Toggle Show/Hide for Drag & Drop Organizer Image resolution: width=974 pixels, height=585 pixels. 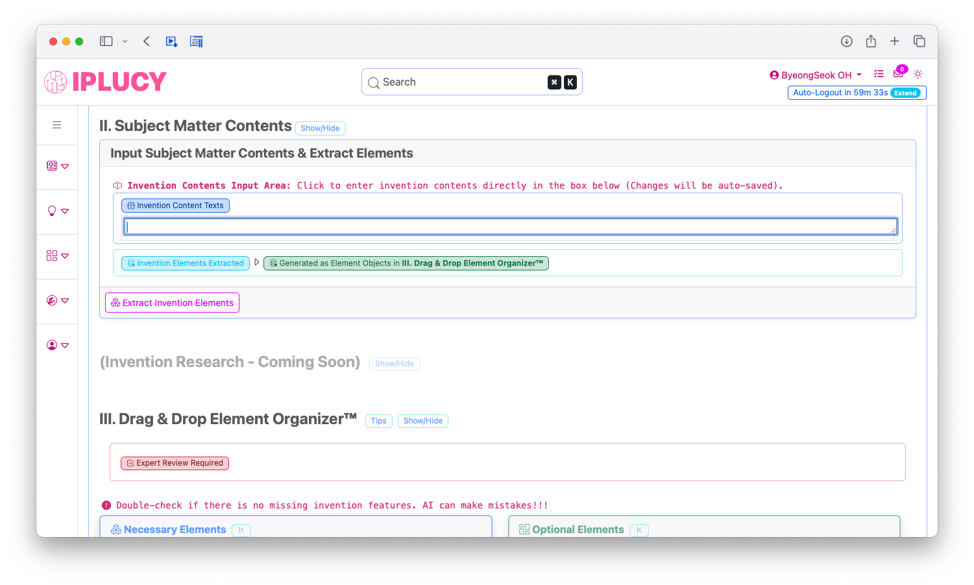coord(423,421)
